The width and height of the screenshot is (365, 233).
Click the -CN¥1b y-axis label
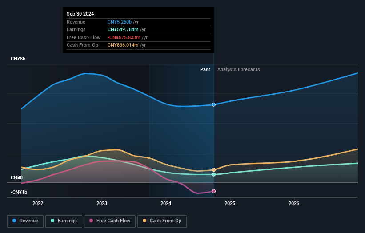[x=19, y=192]
